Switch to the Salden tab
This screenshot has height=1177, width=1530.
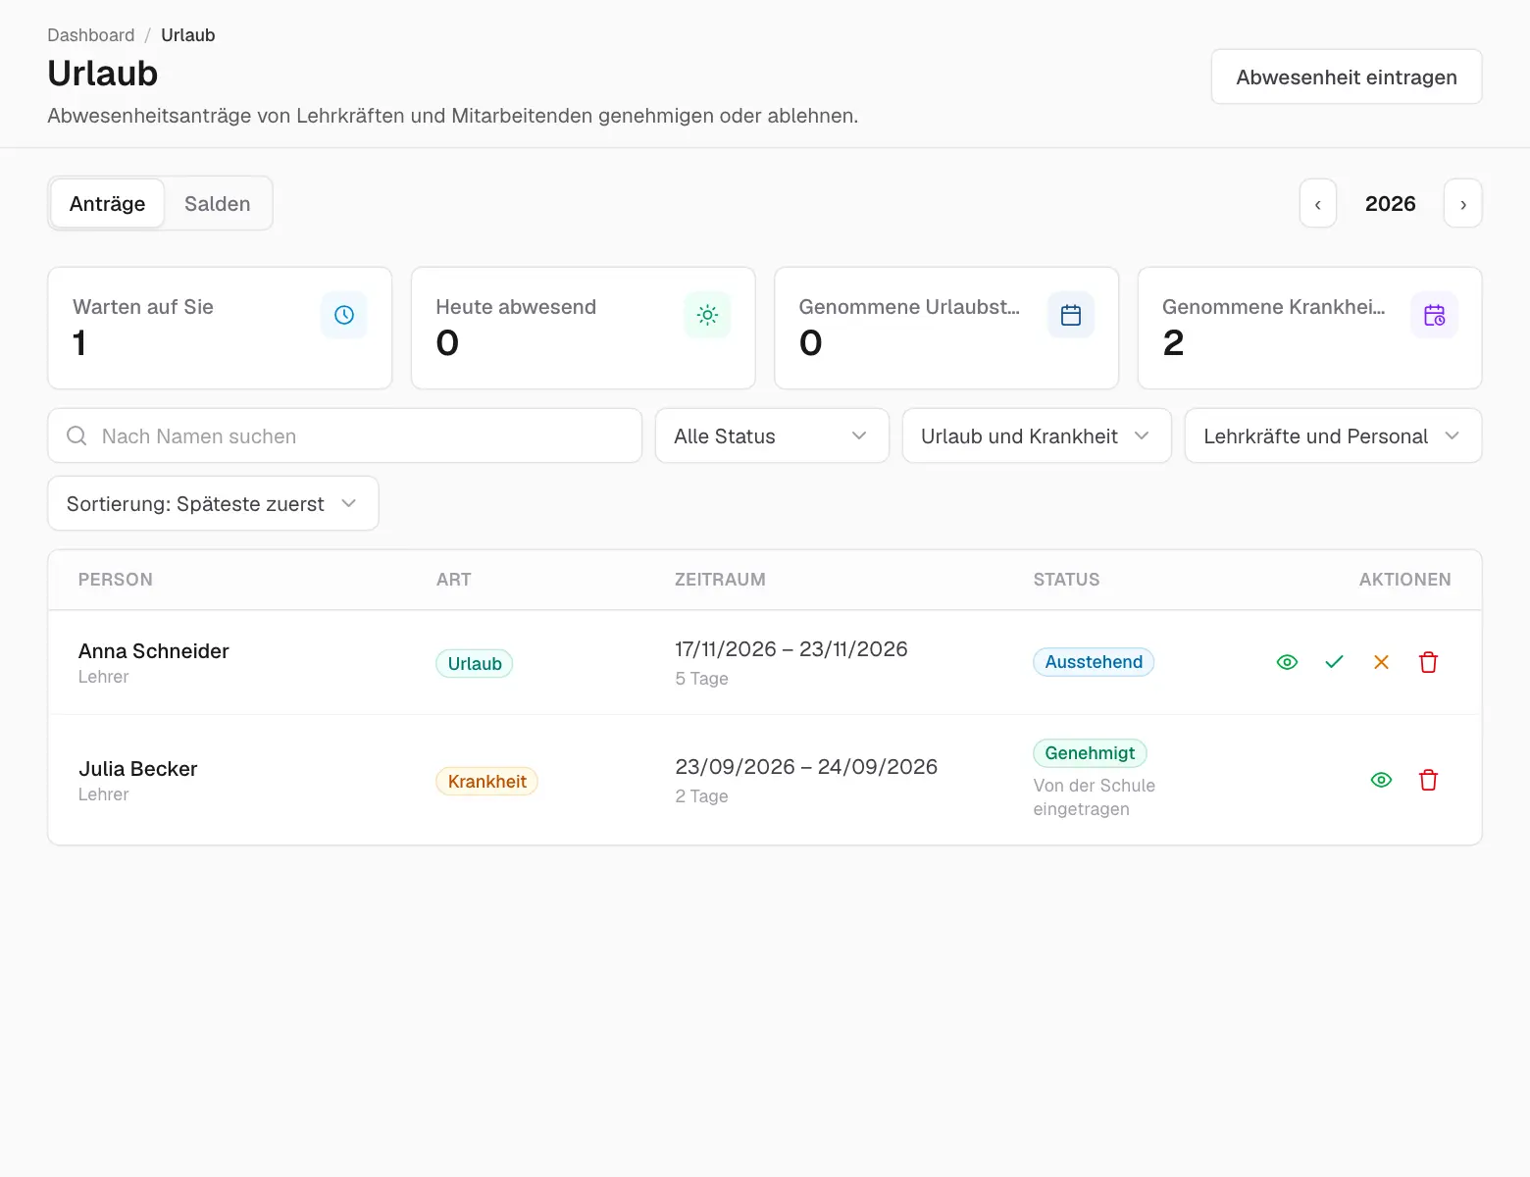(218, 204)
